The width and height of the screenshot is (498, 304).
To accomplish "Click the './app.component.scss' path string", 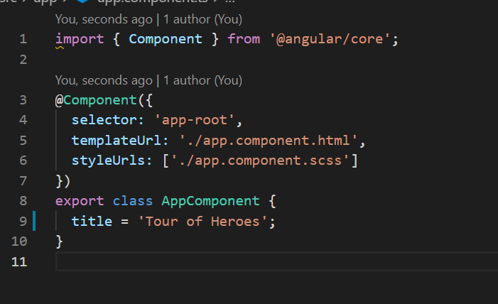I will pyautogui.click(x=260, y=161).
